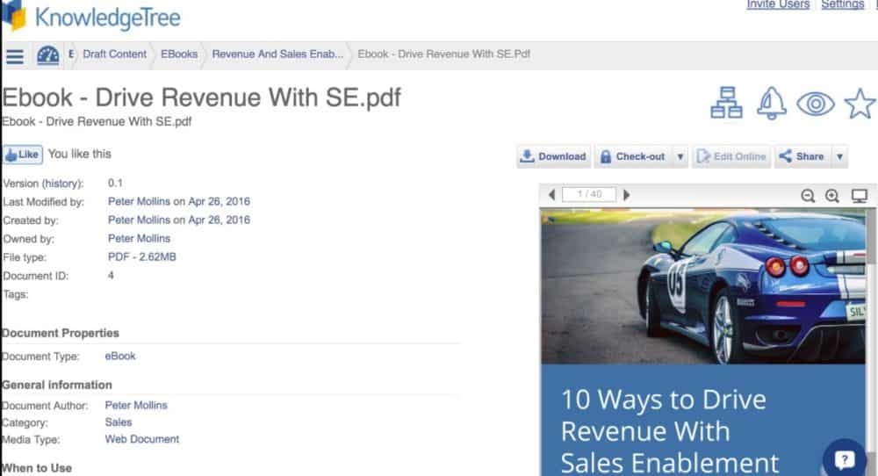Screen dimensions: 878x476
Task: Toggle the star favorite icon
Action: 860,104
